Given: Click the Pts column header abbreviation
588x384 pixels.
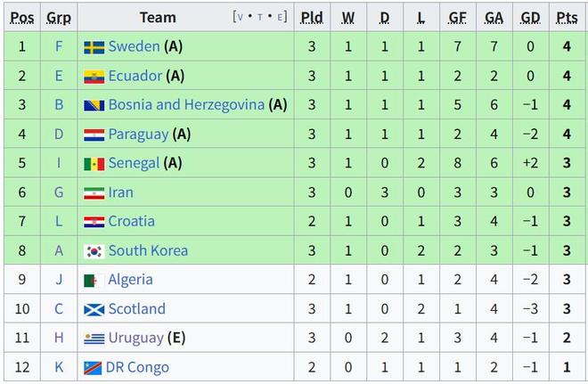Looking at the screenshot, I should 567,17.
